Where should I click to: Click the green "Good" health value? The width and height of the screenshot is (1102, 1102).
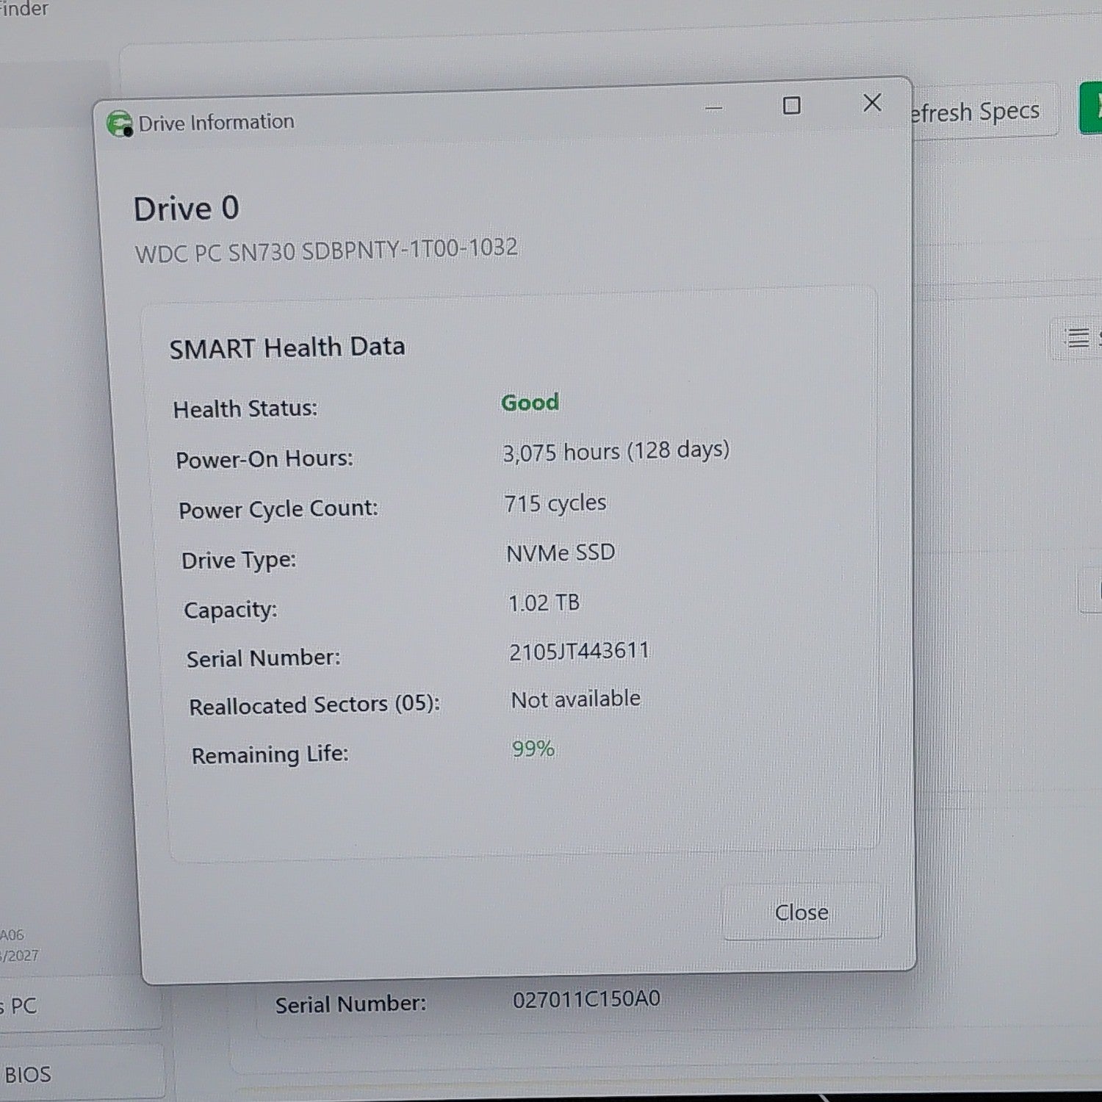[x=530, y=403]
